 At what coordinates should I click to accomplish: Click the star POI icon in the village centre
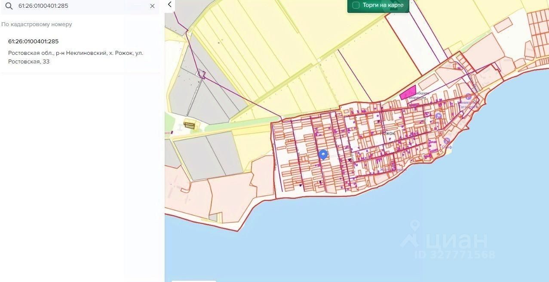[439, 116]
